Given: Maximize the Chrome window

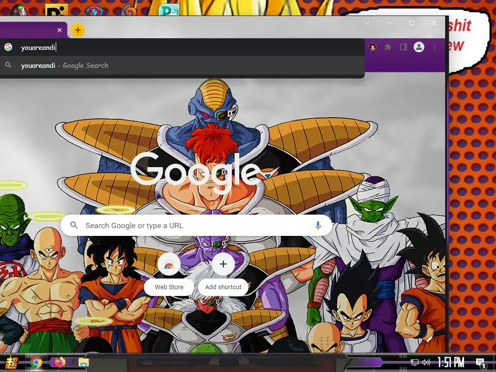Looking at the screenshot, I should 412,23.
